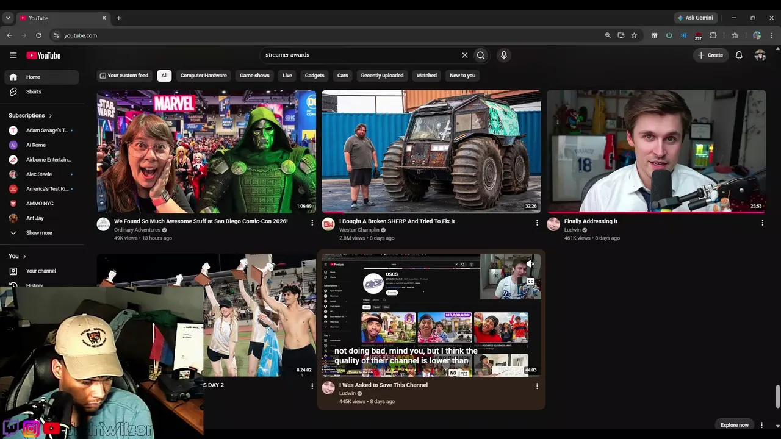Click the Create button

(x=710, y=55)
